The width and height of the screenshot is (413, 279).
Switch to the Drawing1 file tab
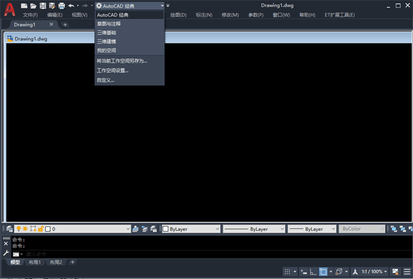pos(25,25)
